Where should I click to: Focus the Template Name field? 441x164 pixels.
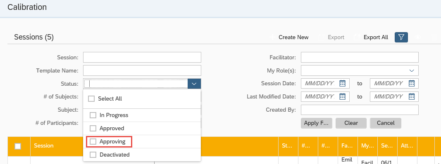click(x=142, y=70)
